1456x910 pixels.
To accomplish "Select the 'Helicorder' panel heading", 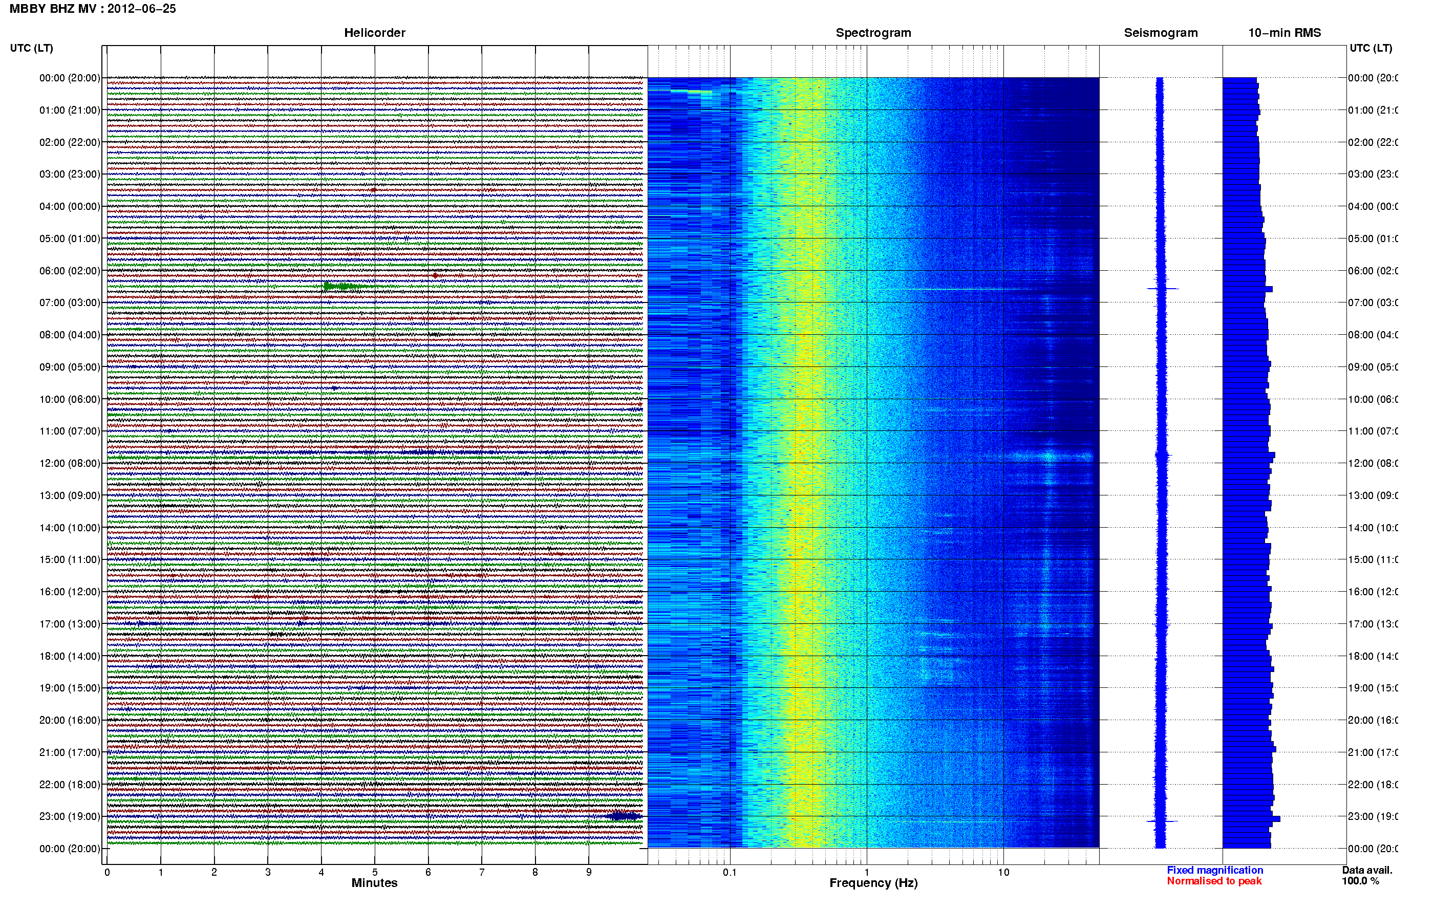I will coord(374,33).
